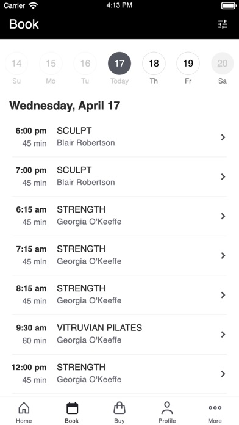Open the filter settings icon
The width and height of the screenshot is (239, 425).
tap(223, 24)
